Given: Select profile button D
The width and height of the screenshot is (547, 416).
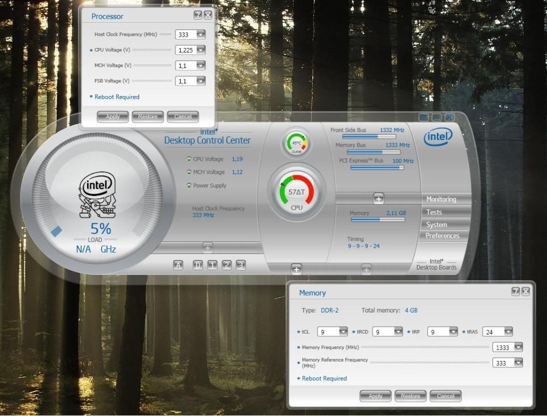Looking at the screenshot, I should tap(198, 265).
